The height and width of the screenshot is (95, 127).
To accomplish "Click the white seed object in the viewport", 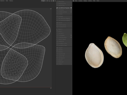I will point(94,55).
